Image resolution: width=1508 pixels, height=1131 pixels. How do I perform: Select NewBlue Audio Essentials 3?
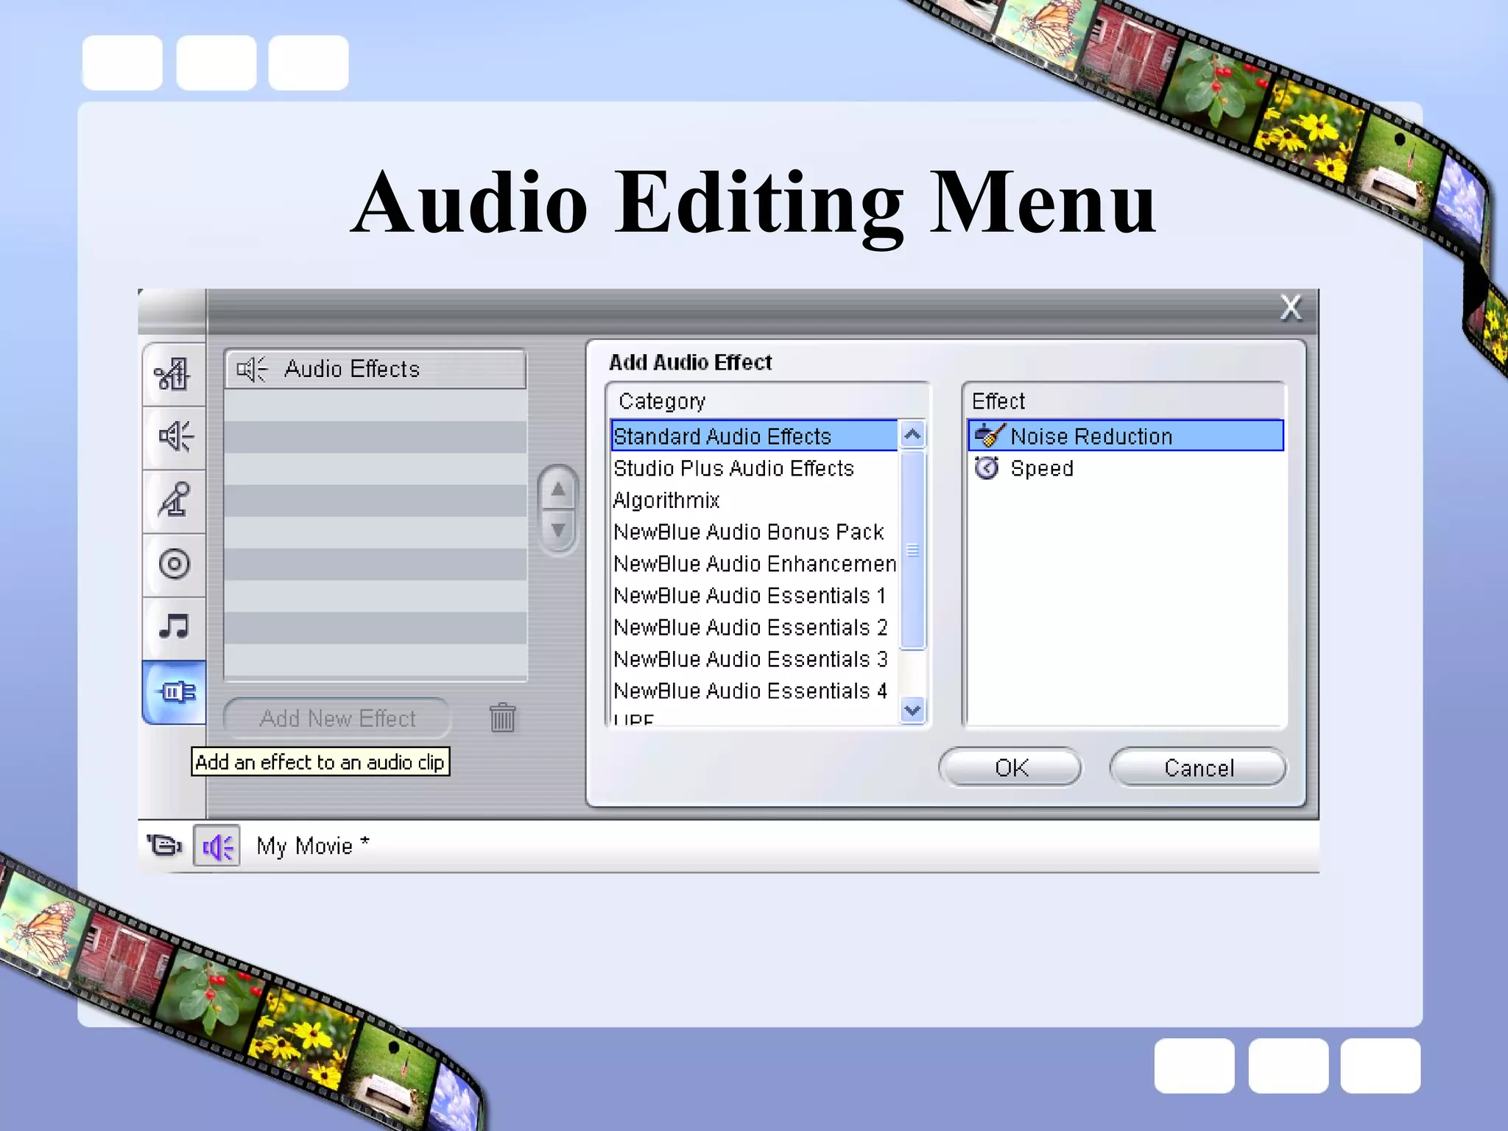pyautogui.click(x=754, y=659)
